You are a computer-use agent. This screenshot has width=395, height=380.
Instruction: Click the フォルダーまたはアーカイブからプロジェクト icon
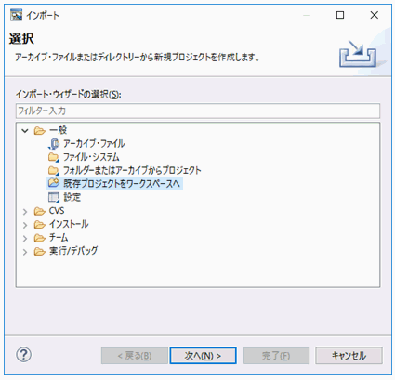pyautogui.click(x=53, y=170)
